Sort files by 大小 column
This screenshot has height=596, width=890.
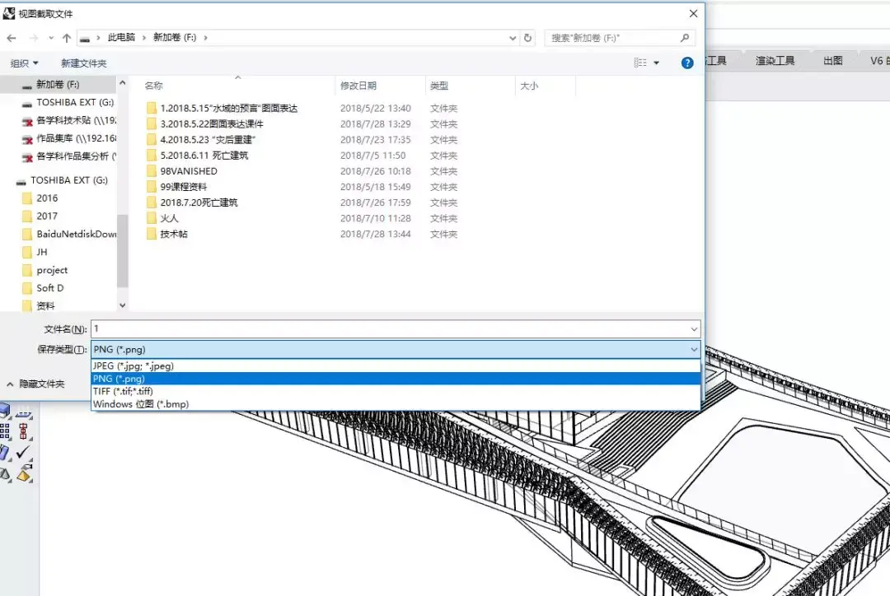[529, 86]
